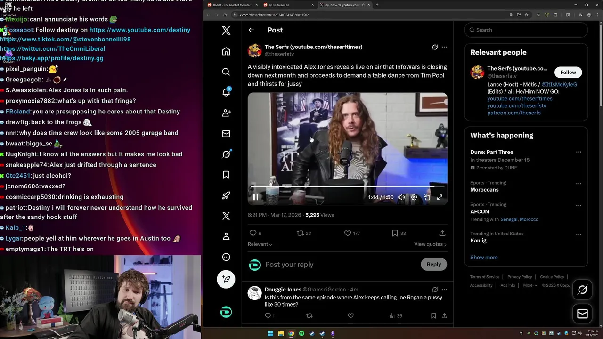Click X logo at top of sidebar
The image size is (603, 339).
[x=226, y=31]
